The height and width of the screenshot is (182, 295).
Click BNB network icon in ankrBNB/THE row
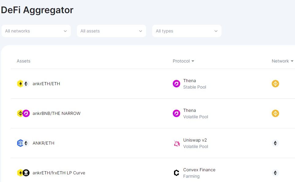275,113
